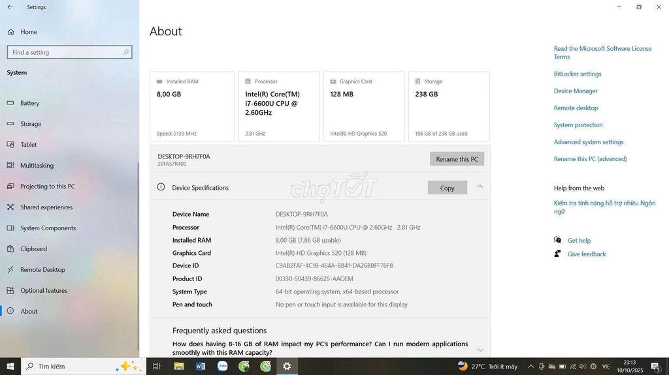Viewport: 669px width, 375px height.
Task: Open the Installed RAM card
Action: point(192,106)
